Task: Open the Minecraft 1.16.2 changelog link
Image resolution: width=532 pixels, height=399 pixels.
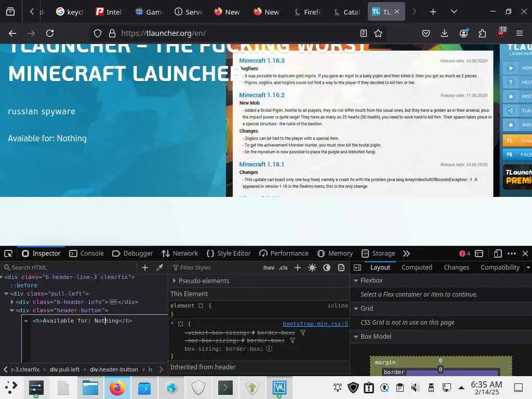Action: (x=262, y=96)
